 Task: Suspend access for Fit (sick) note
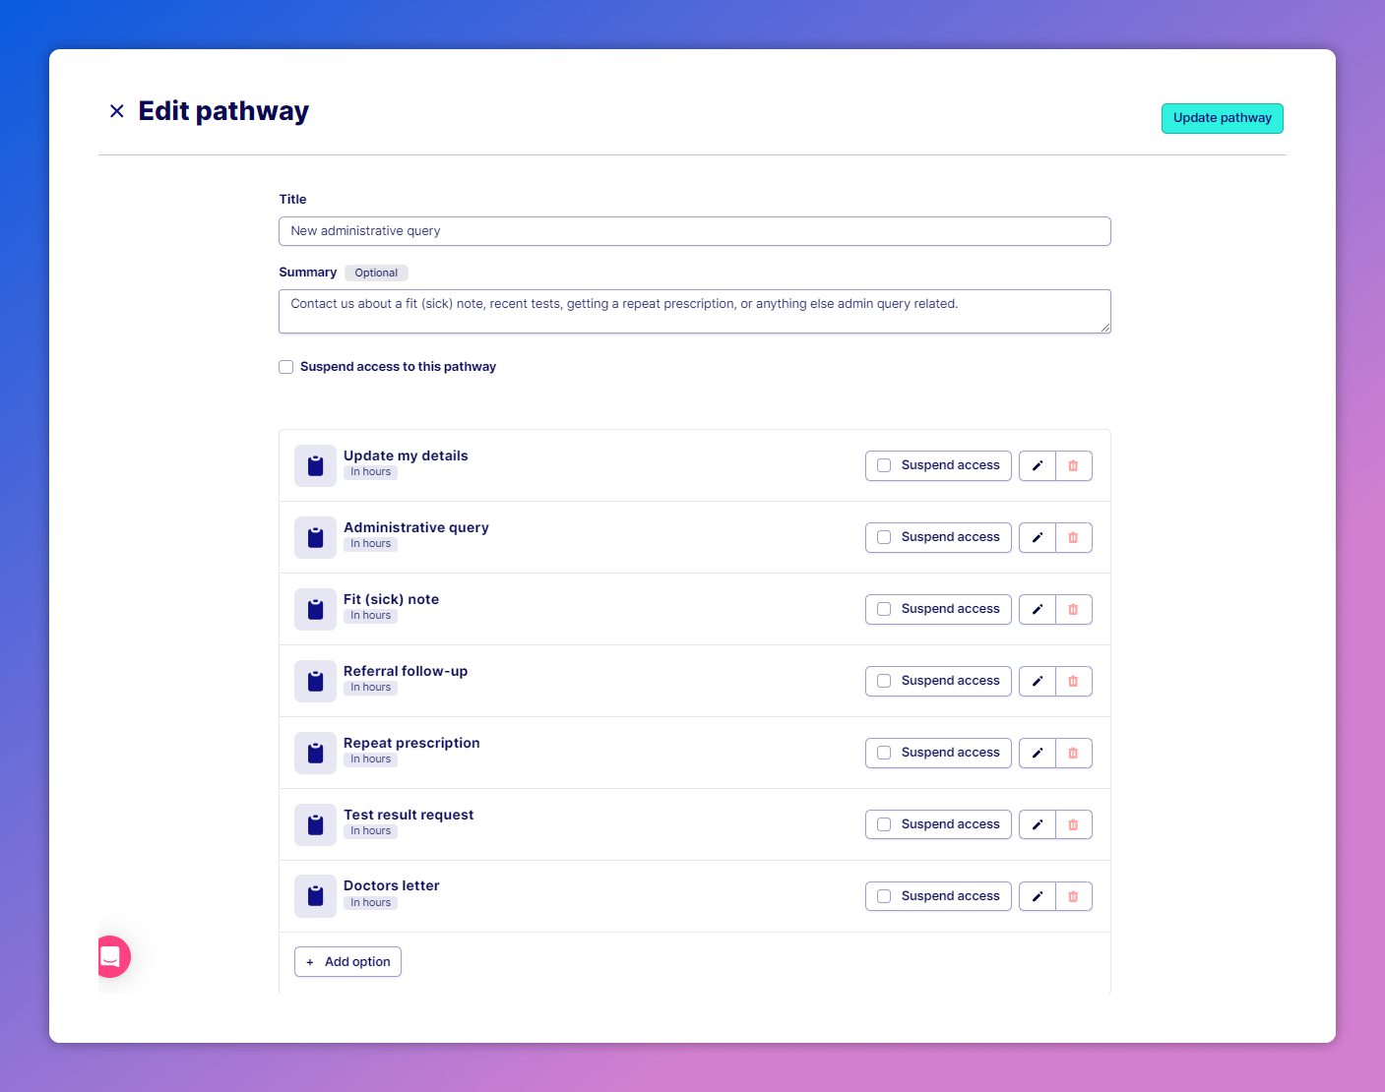click(884, 609)
